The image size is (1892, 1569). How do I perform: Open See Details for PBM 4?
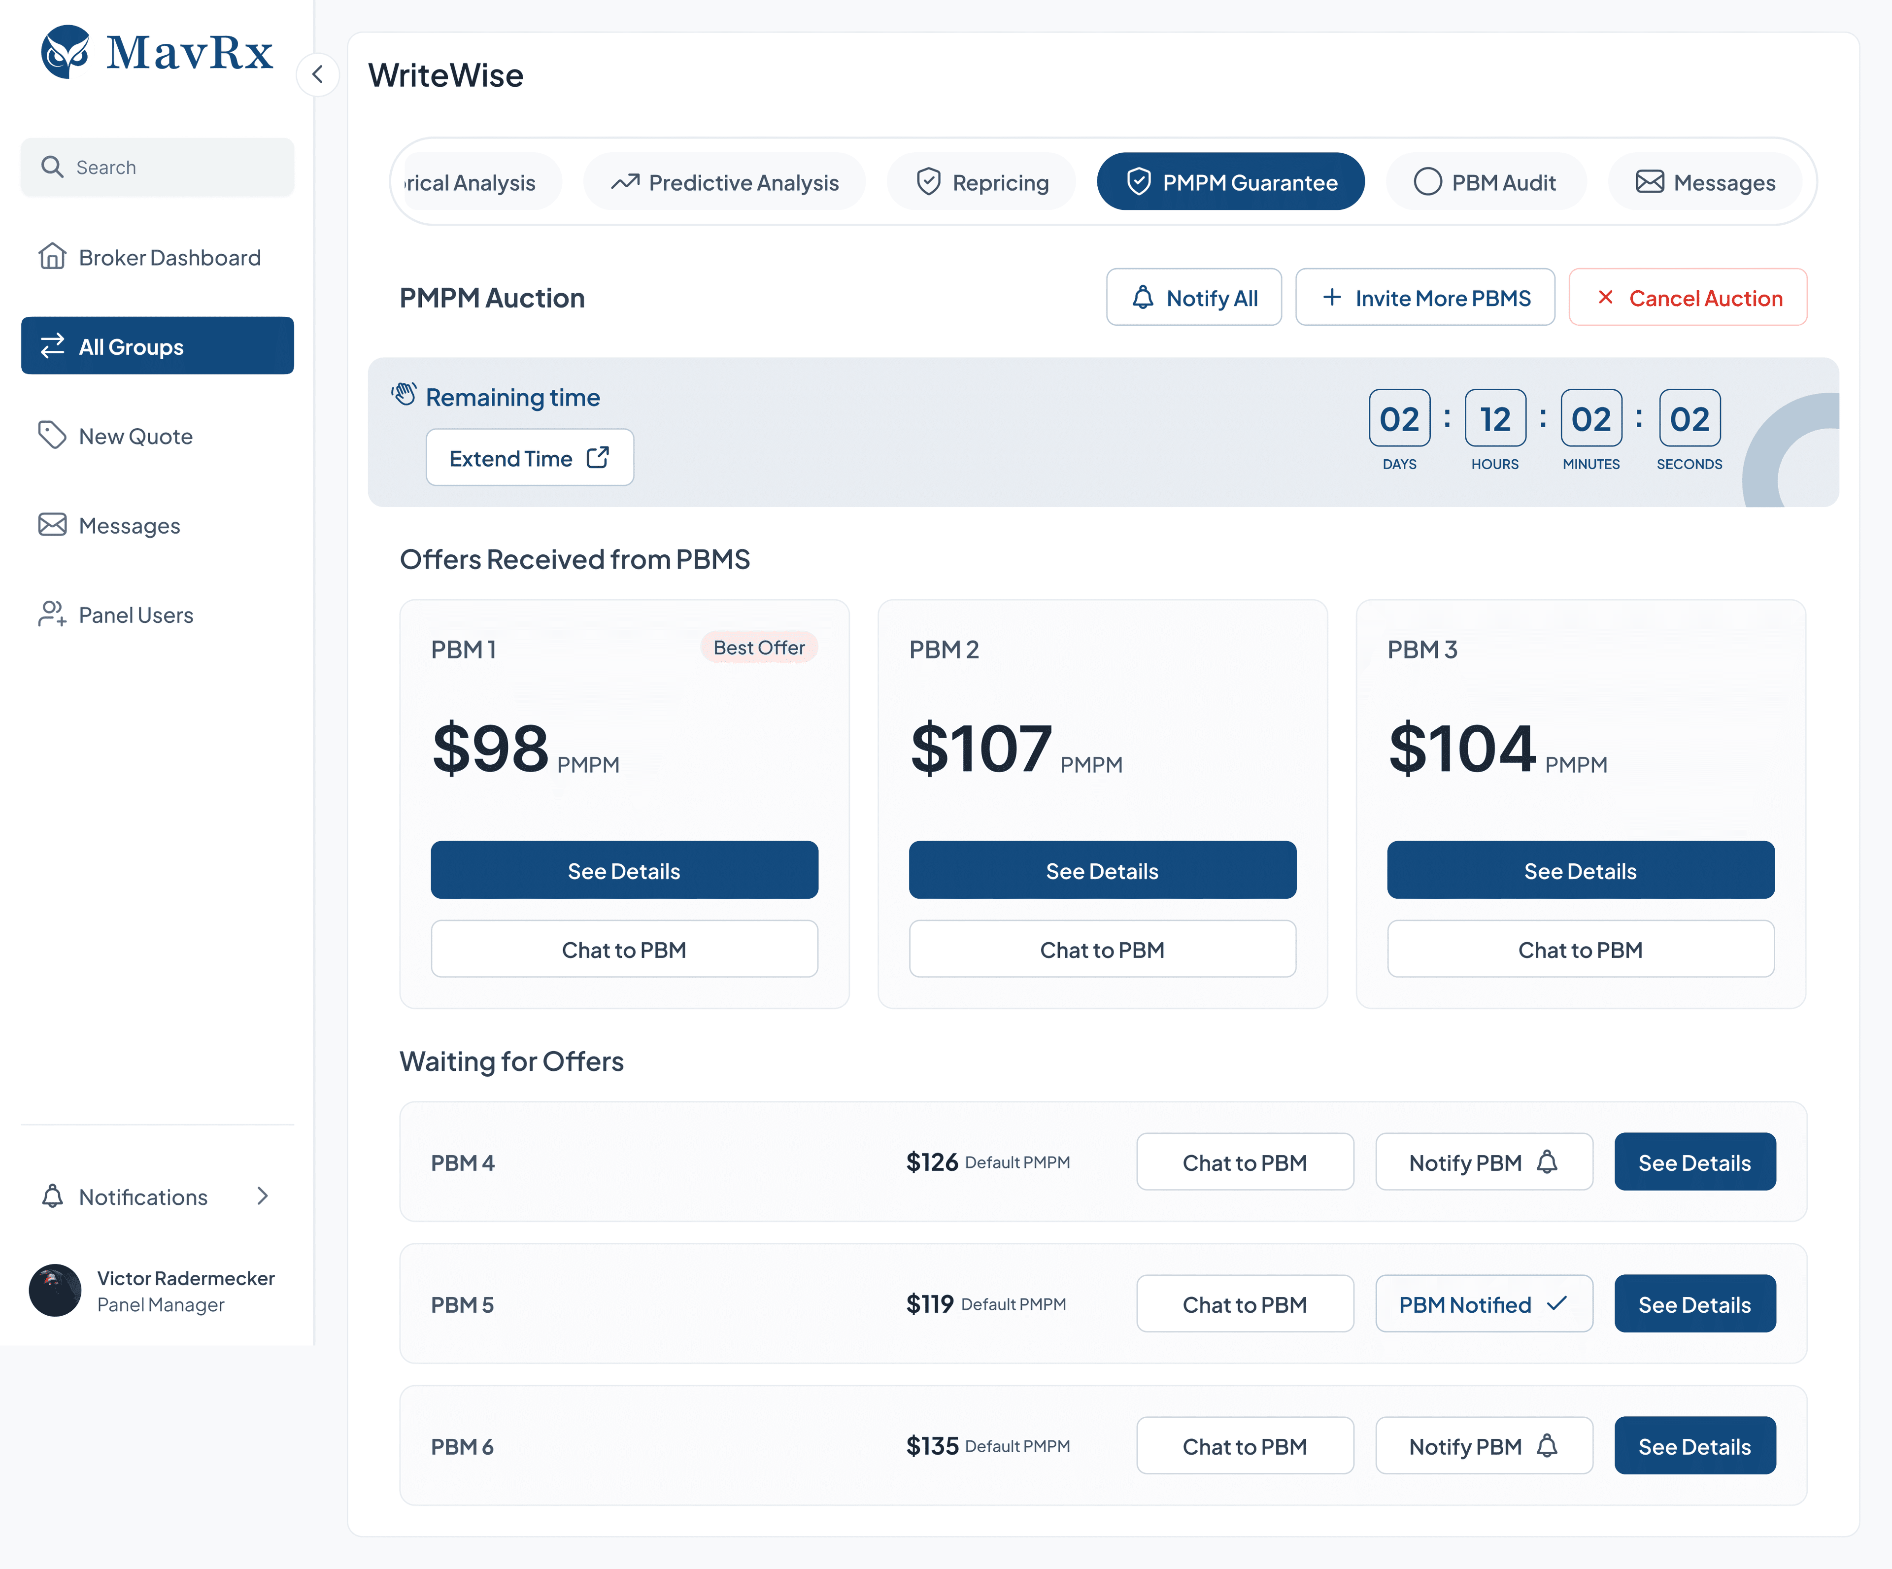1695,1161
